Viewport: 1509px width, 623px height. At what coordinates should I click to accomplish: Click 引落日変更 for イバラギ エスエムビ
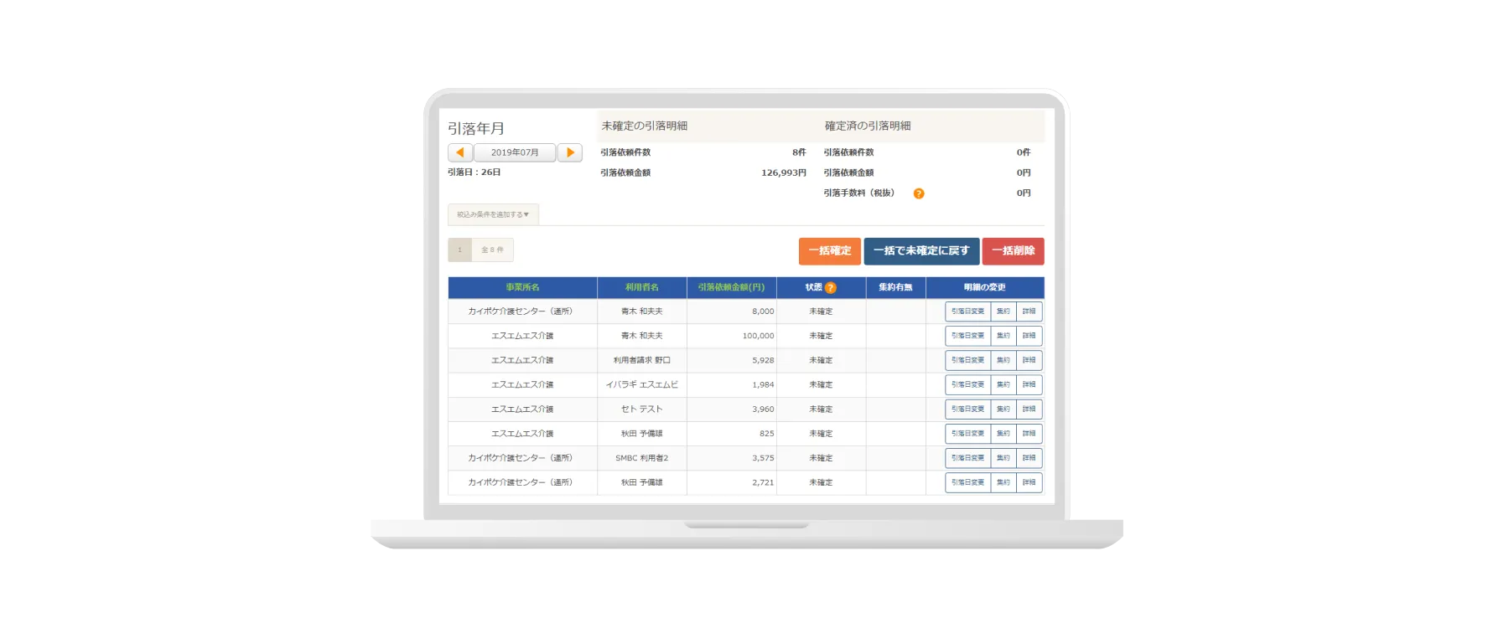pos(967,384)
